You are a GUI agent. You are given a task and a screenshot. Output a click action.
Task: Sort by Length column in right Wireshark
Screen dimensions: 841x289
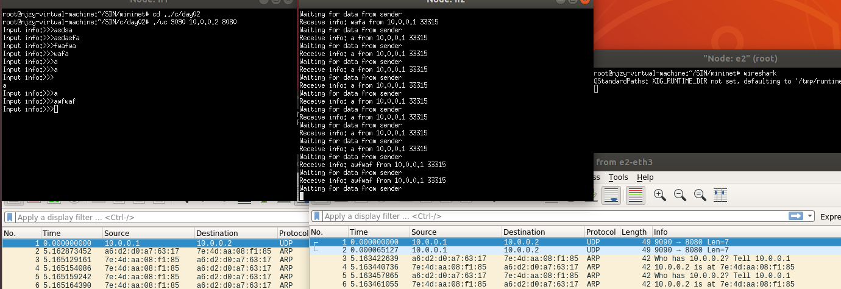pos(636,232)
